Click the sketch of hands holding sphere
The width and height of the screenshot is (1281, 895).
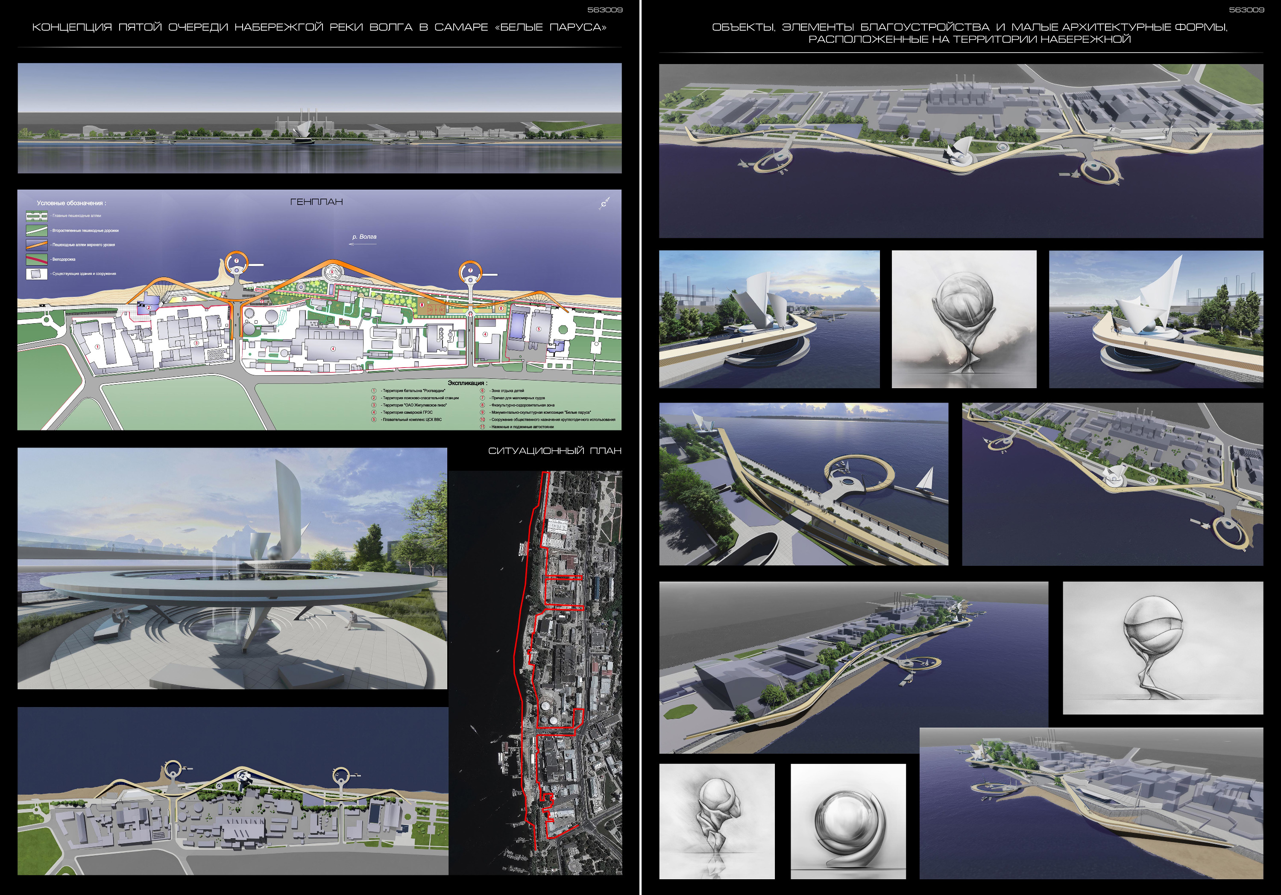pos(964,319)
